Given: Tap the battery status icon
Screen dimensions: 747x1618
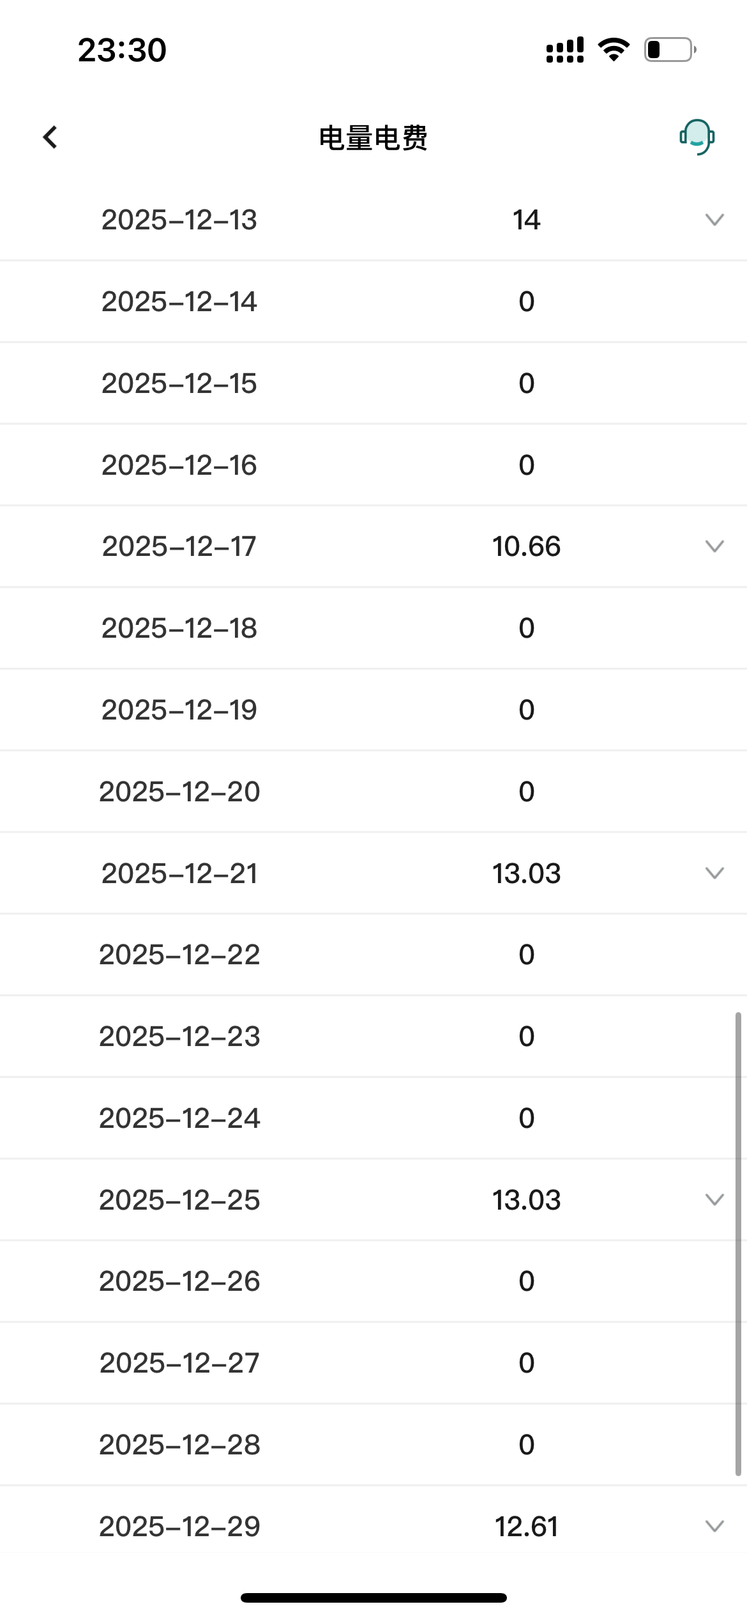Looking at the screenshot, I should pyautogui.click(x=670, y=49).
